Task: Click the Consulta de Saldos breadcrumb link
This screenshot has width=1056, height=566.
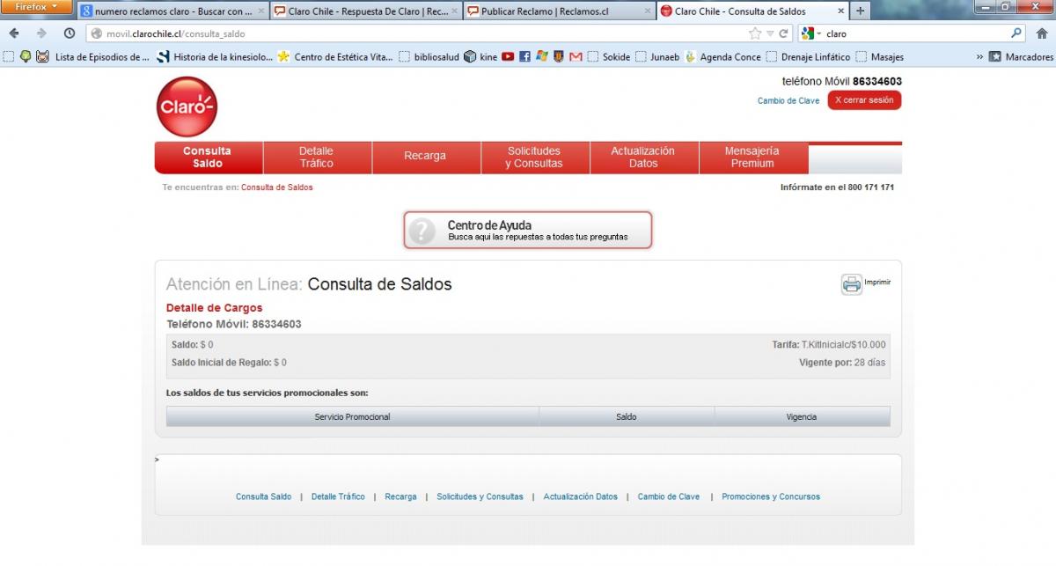Action: click(277, 187)
